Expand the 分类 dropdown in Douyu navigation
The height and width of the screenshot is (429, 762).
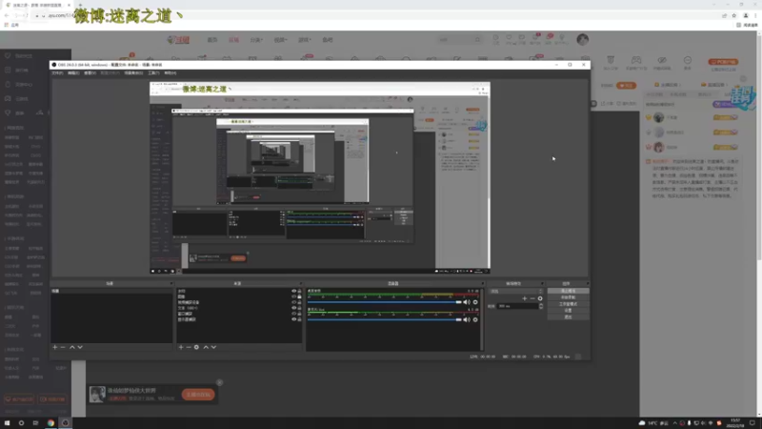click(256, 40)
